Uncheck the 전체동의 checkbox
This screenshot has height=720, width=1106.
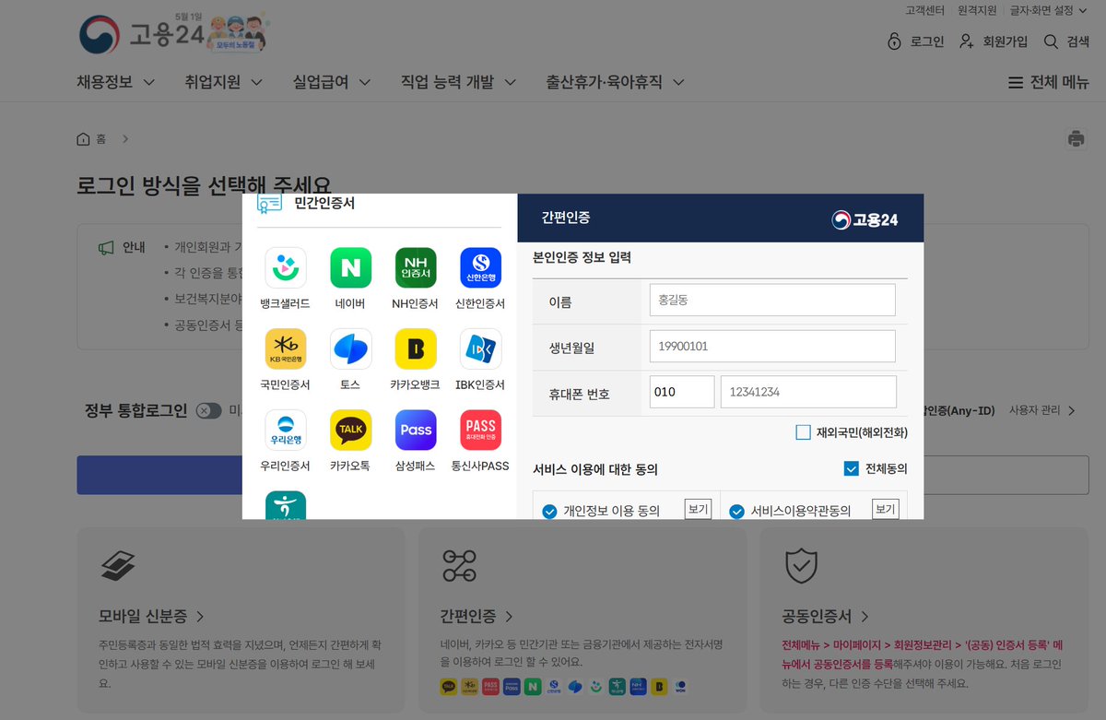(852, 468)
